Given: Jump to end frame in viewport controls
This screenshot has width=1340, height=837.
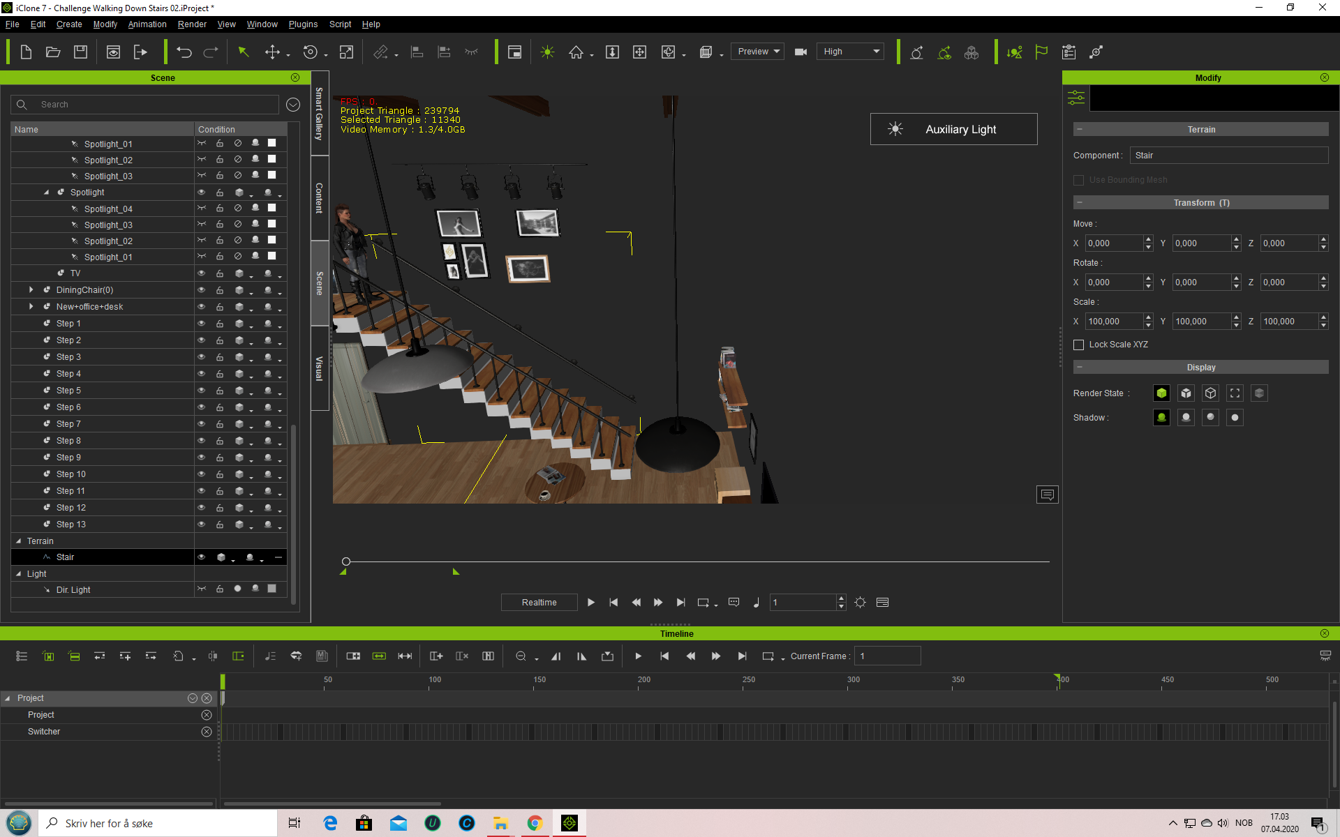Looking at the screenshot, I should coord(680,603).
